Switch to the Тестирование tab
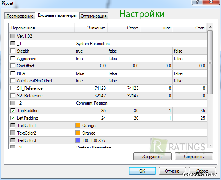The width and height of the screenshot is (221, 180). pyautogui.click(x=20, y=16)
